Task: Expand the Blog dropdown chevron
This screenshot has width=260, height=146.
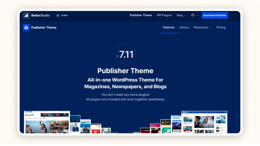Action: pos(185,15)
